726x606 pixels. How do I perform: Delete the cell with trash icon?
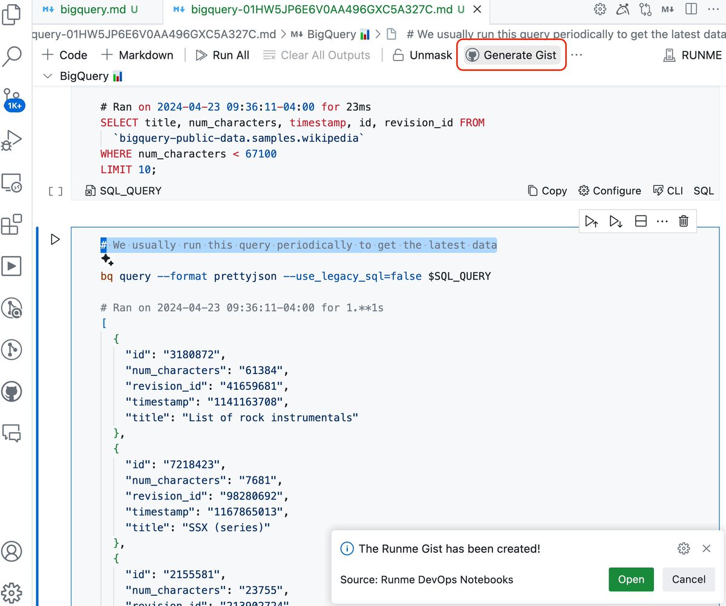[684, 222]
